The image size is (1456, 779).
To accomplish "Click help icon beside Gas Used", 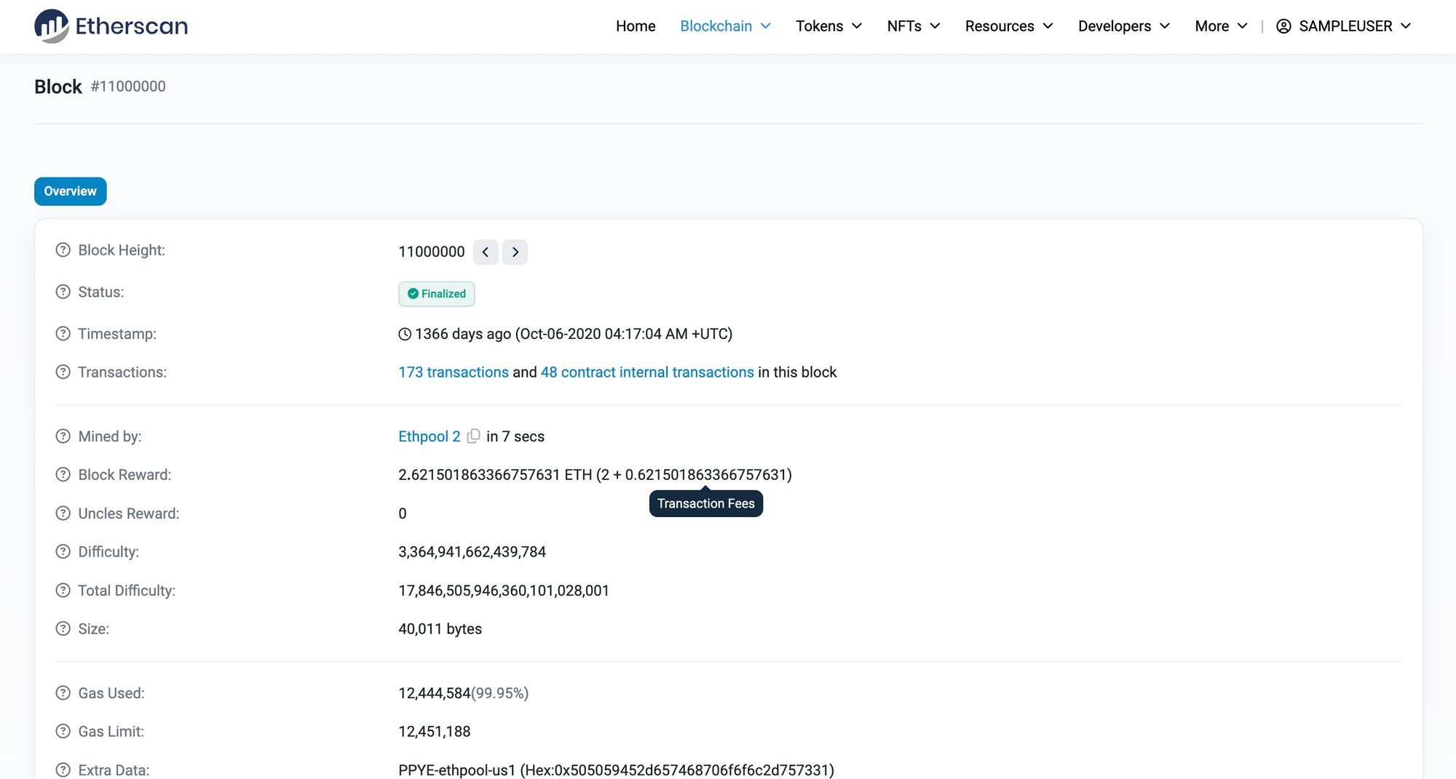I will click(x=63, y=693).
